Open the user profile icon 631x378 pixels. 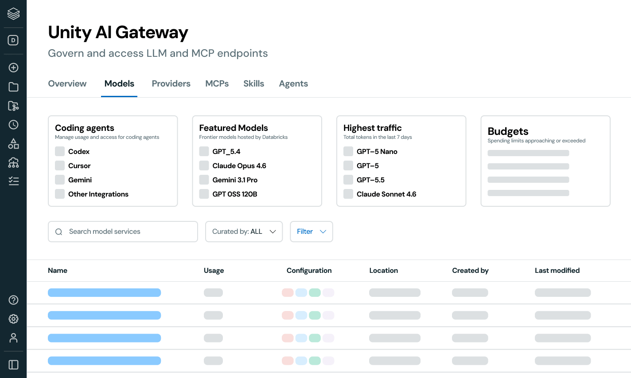[13, 338]
